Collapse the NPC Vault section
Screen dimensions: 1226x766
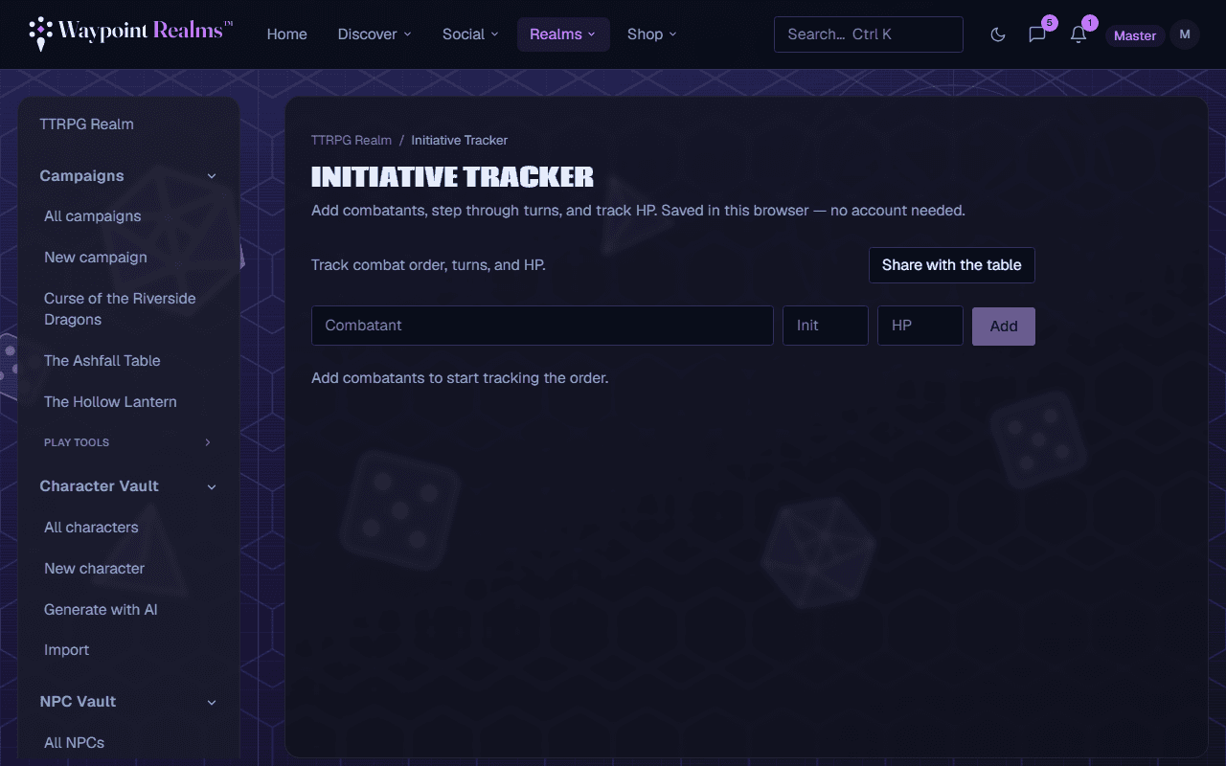[128, 702]
